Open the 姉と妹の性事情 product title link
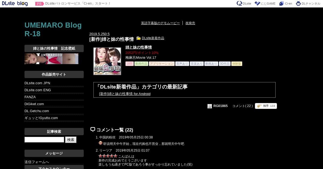Viewport: 323px width, 169px height. [139, 47]
